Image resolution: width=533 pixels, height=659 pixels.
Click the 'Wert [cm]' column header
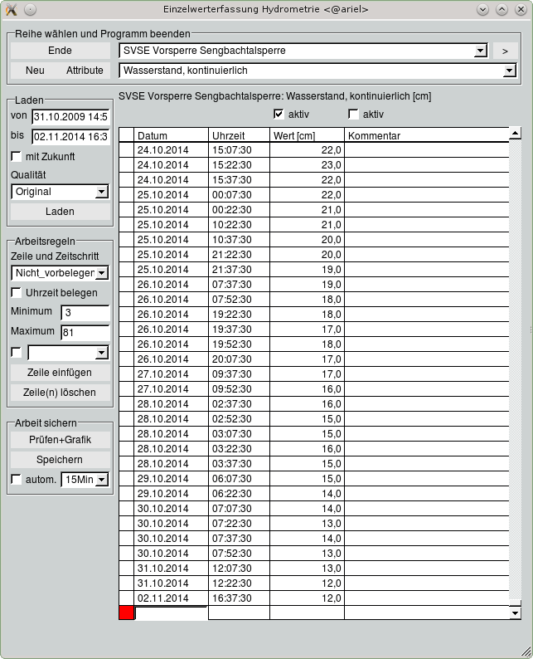click(x=308, y=135)
